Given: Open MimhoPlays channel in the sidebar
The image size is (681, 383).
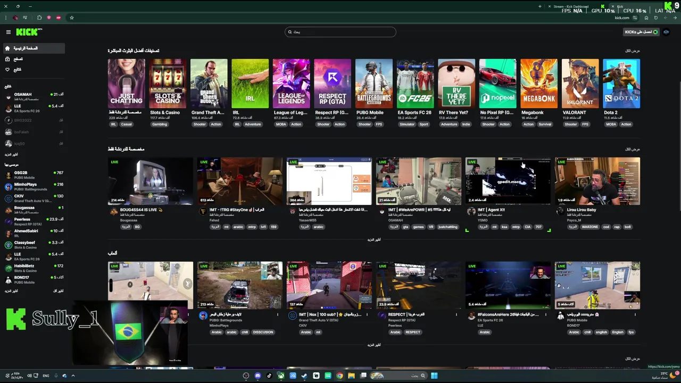Looking at the screenshot, I should pos(34,187).
